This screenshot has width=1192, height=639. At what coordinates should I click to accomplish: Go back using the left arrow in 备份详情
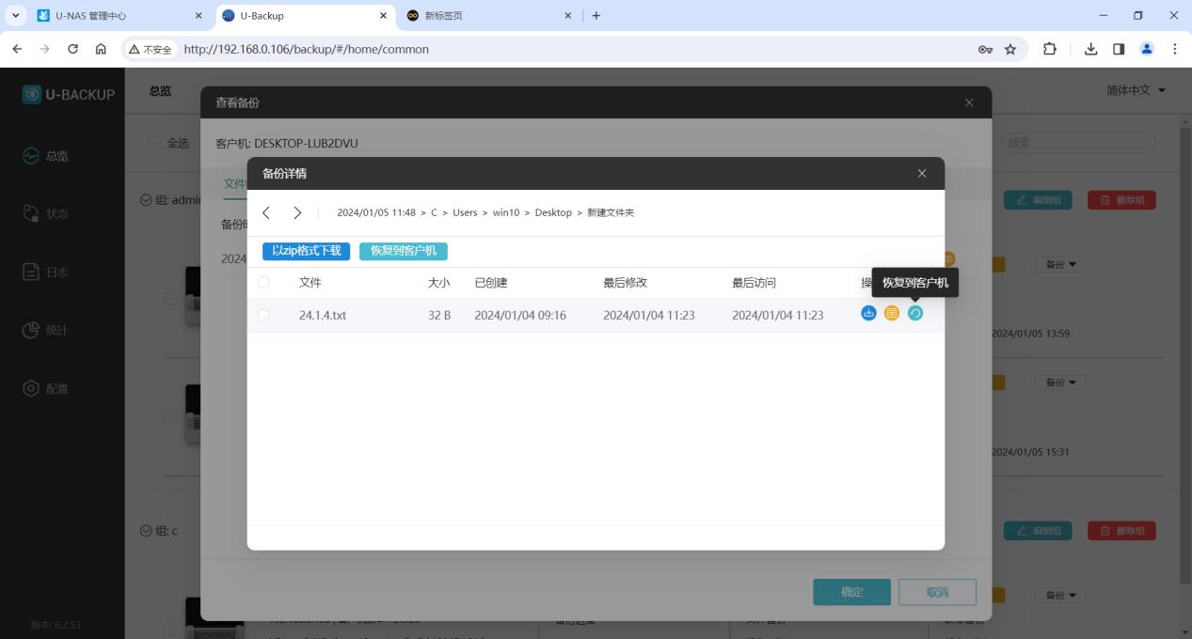tap(266, 213)
